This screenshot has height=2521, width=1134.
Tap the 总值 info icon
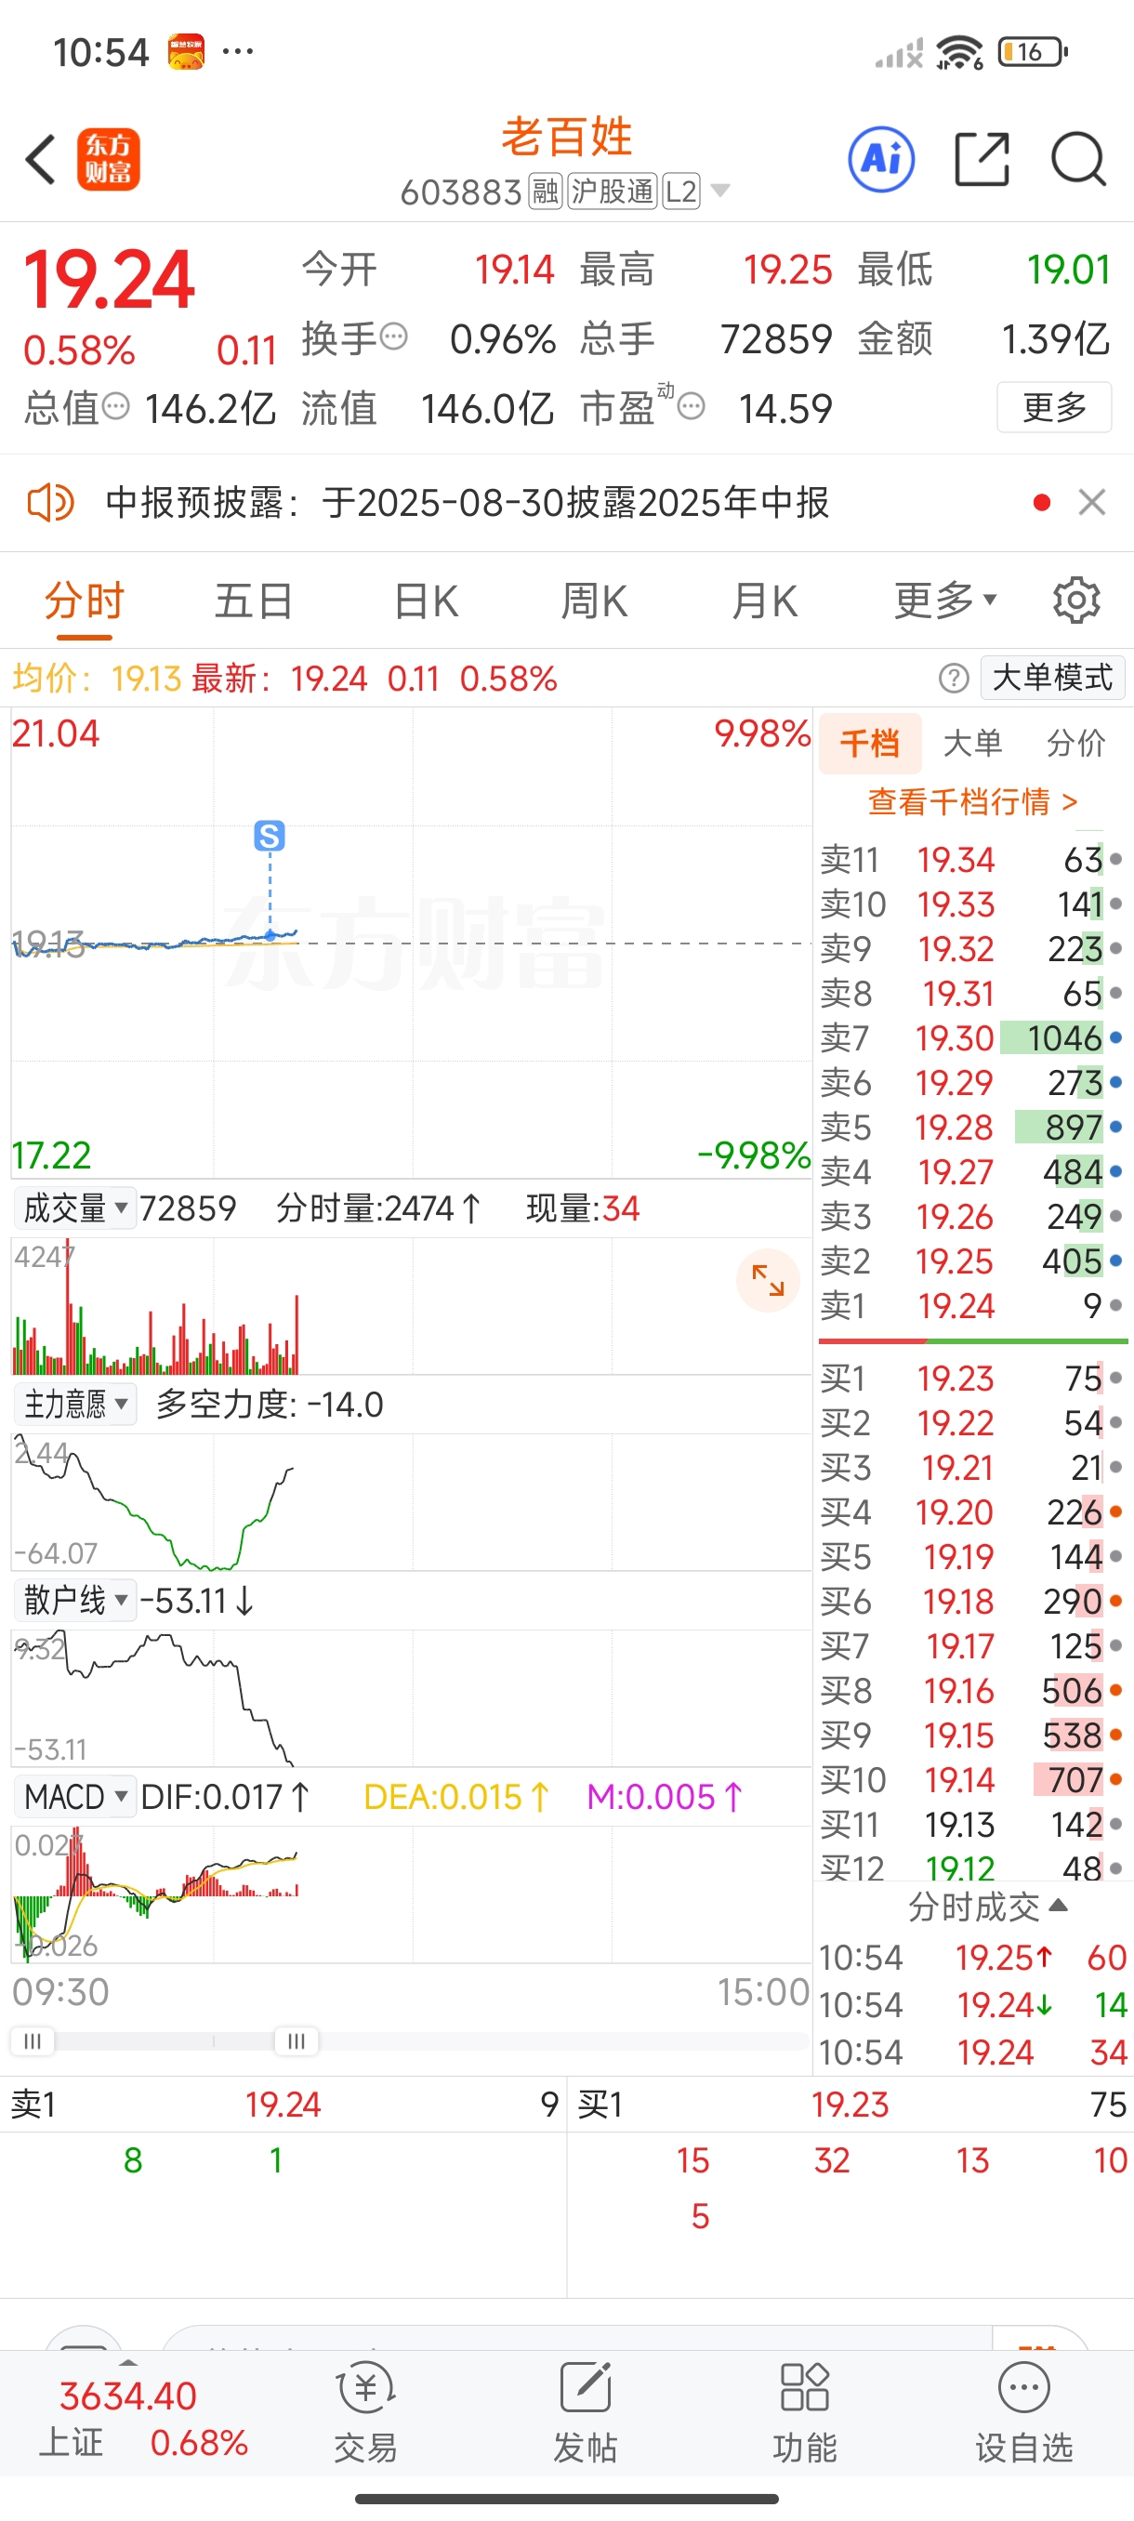click(115, 406)
